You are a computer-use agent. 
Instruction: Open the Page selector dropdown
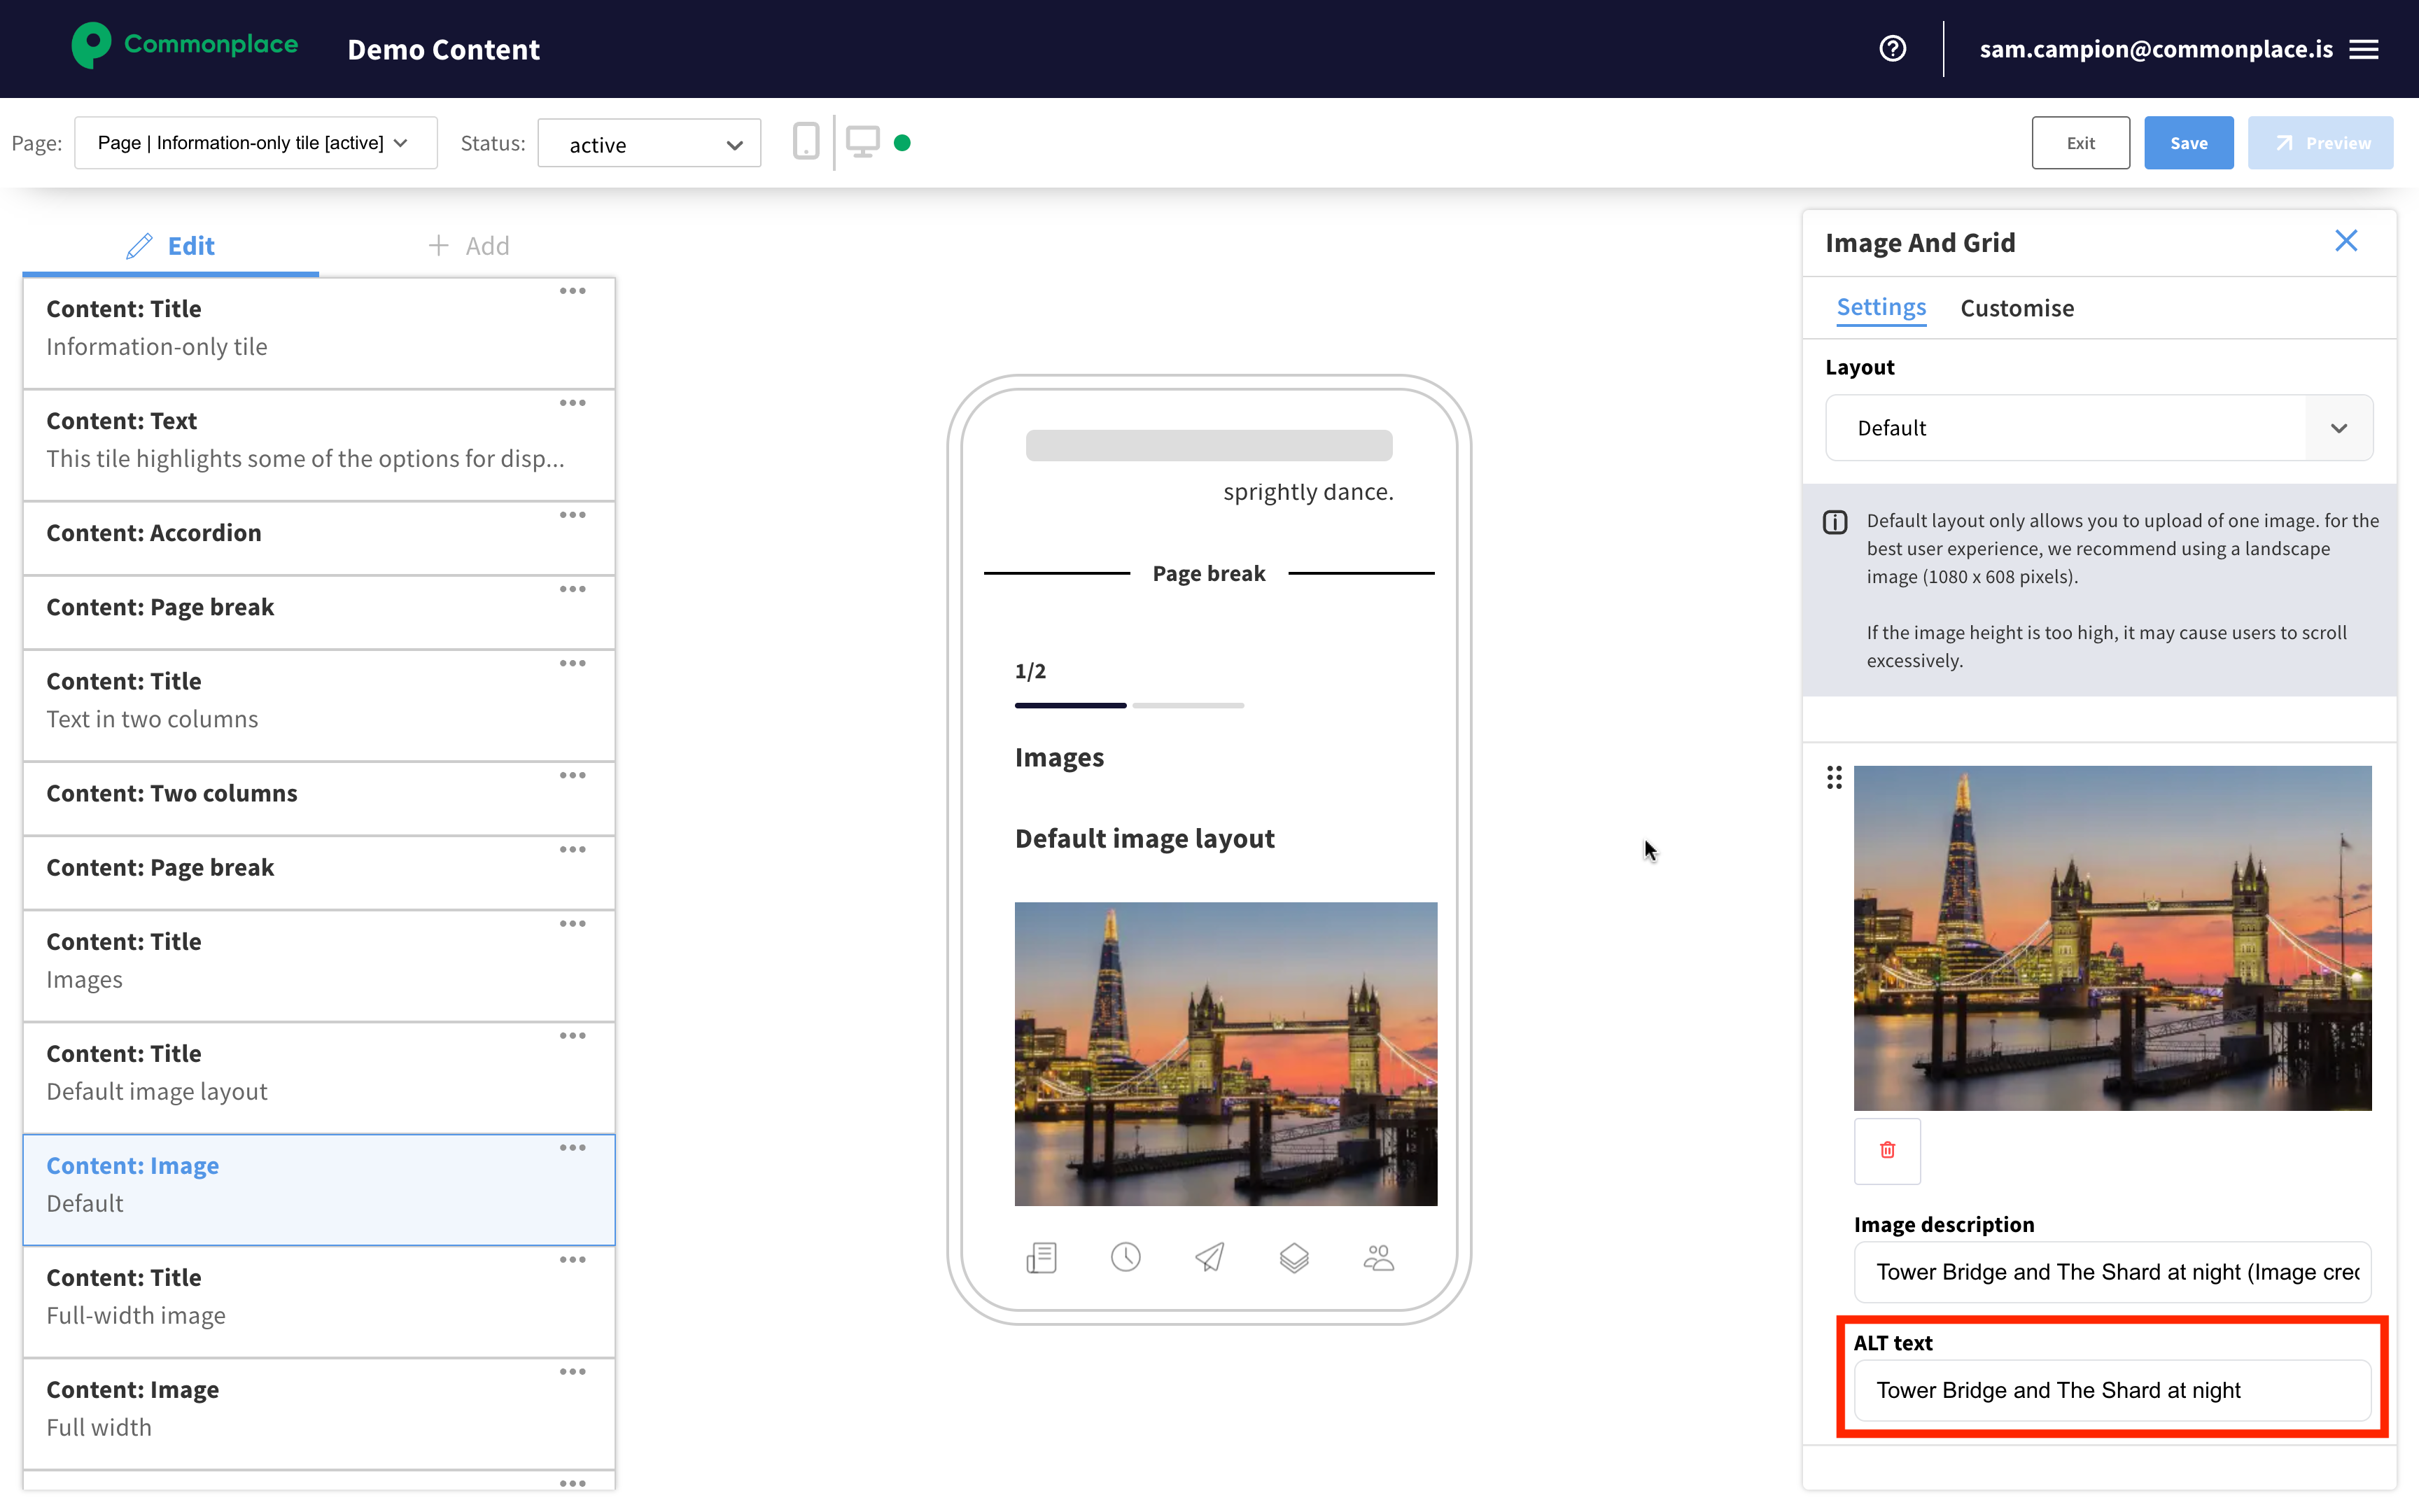[255, 143]
